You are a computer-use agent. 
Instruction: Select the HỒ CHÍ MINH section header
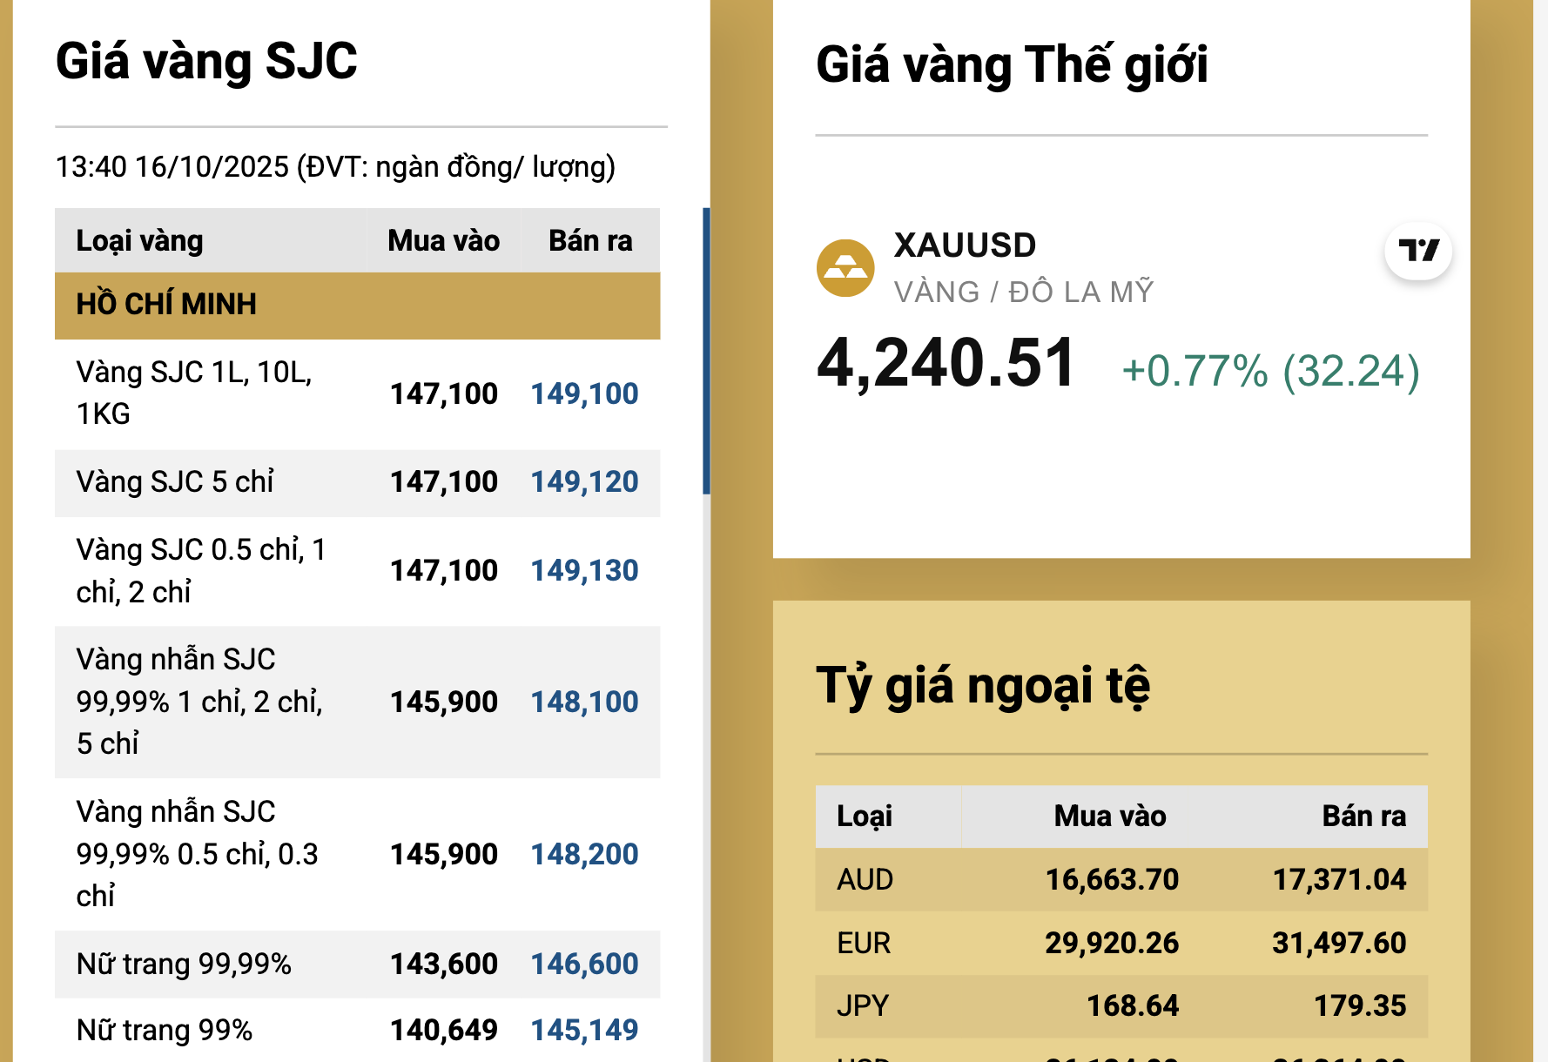pyautogui.click(x=357, y=305)
